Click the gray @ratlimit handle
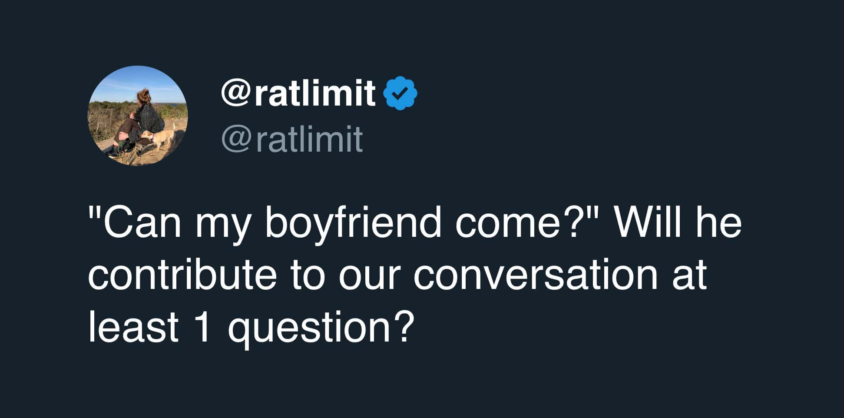This screenshot has width=844, height=418. coord(292,139)
